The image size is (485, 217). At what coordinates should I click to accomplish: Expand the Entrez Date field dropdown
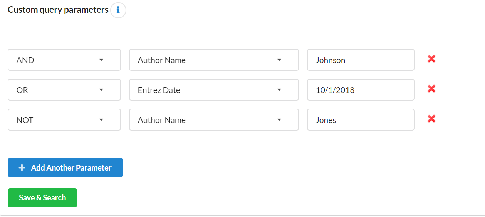[x=213, y=90]
